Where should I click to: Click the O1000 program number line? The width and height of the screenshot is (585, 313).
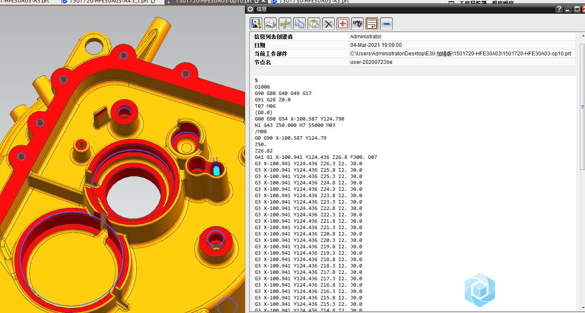coord(262,87)
